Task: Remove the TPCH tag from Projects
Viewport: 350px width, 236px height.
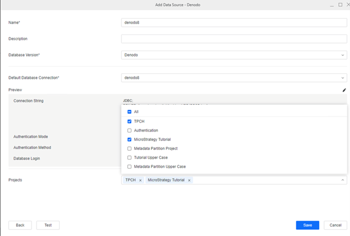Action: pos(141,180)
